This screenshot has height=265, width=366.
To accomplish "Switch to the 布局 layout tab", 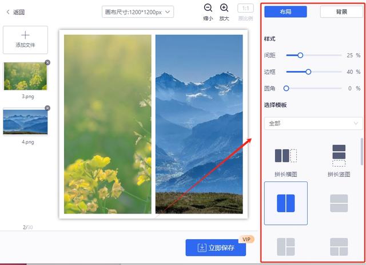I will 285,11.
